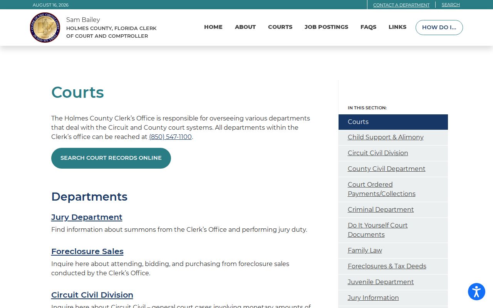Select Courts in the top navigation

(280, 27)
